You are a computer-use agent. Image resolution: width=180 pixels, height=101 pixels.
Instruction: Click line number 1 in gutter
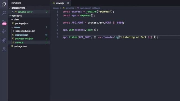click(x=57, y=12)
